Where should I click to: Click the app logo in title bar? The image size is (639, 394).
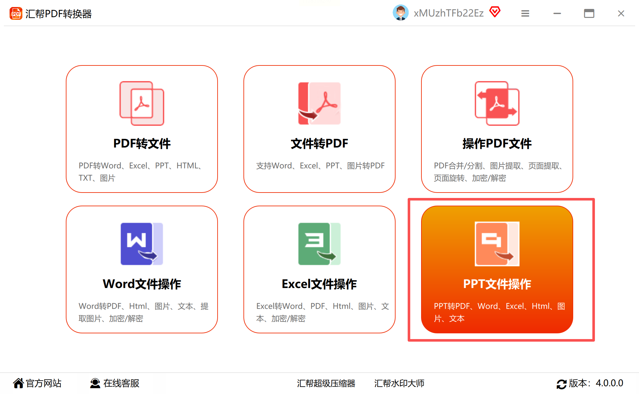coord(16,13)
